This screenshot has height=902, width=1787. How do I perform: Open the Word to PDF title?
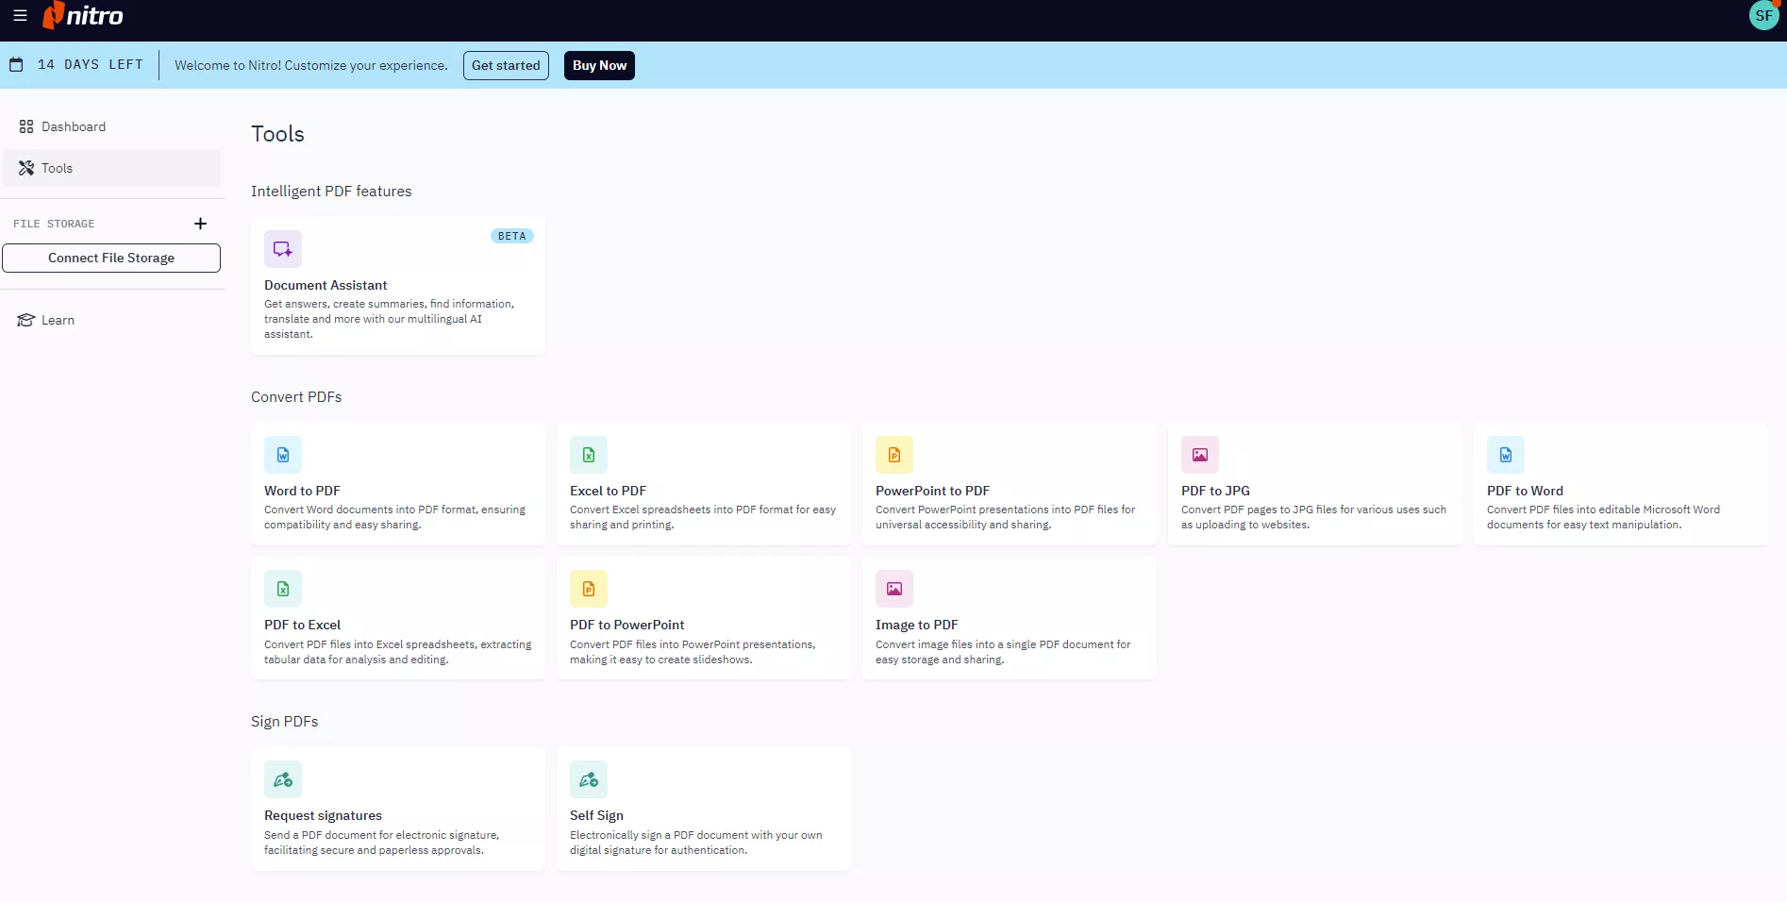click(x=302, y=491)
